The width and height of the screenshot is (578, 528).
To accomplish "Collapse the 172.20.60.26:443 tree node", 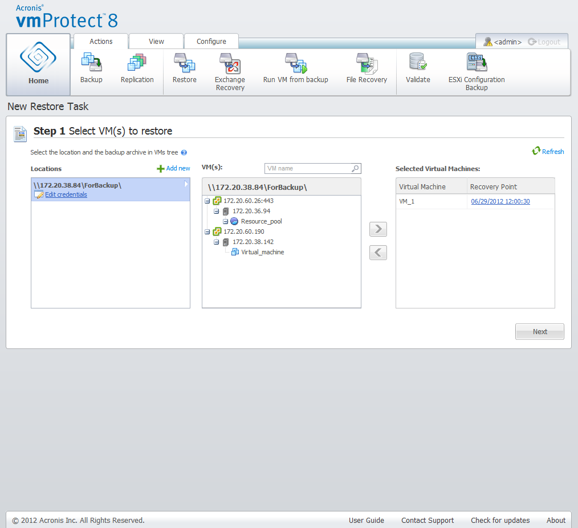I will [x=207, y=201].
